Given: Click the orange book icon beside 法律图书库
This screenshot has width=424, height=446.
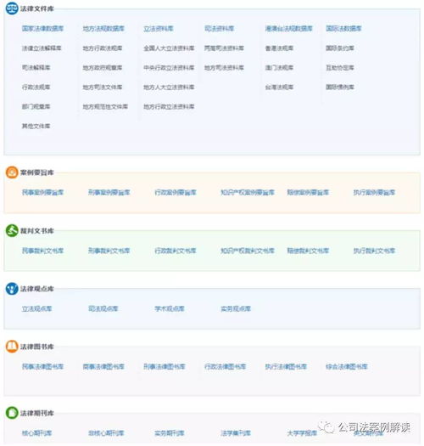Looking at the screenshot, I should click(x=12, y=347).
